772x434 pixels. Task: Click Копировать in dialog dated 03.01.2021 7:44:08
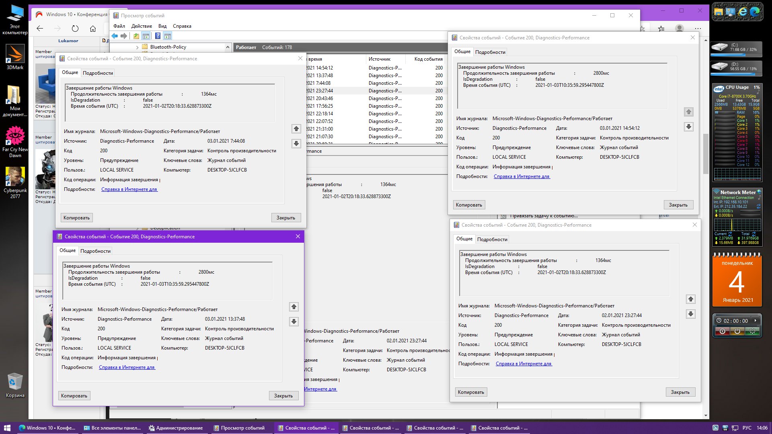point(76,218)
